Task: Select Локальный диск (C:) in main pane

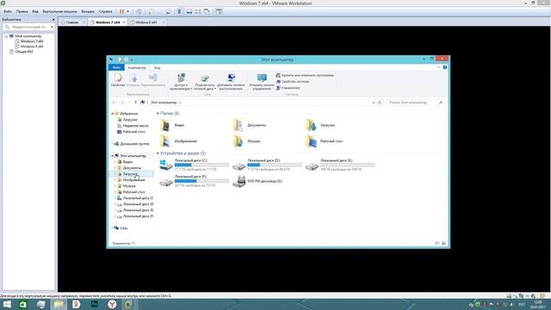Action: coord(194,164)
